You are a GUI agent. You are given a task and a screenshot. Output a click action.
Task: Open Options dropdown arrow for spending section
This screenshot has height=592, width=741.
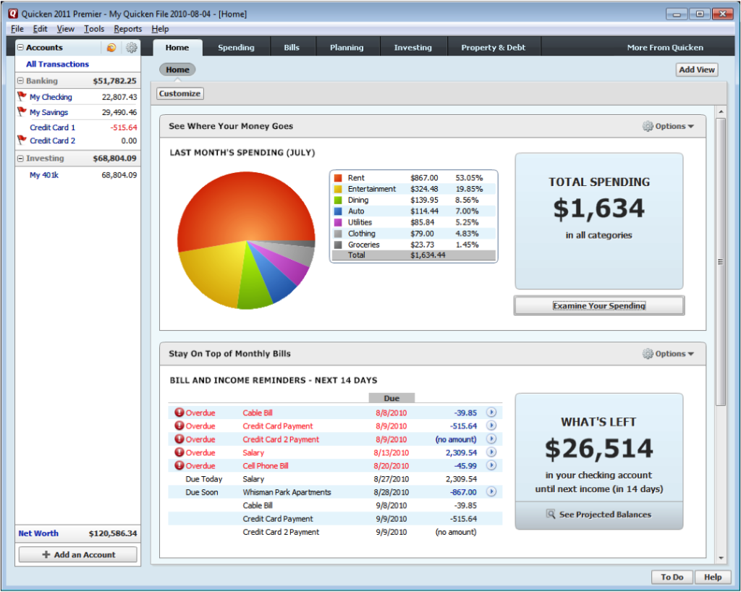[691, 127]
